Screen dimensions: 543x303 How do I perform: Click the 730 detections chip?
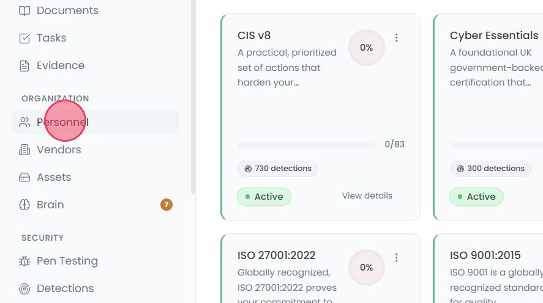click(x=278, y=169)
